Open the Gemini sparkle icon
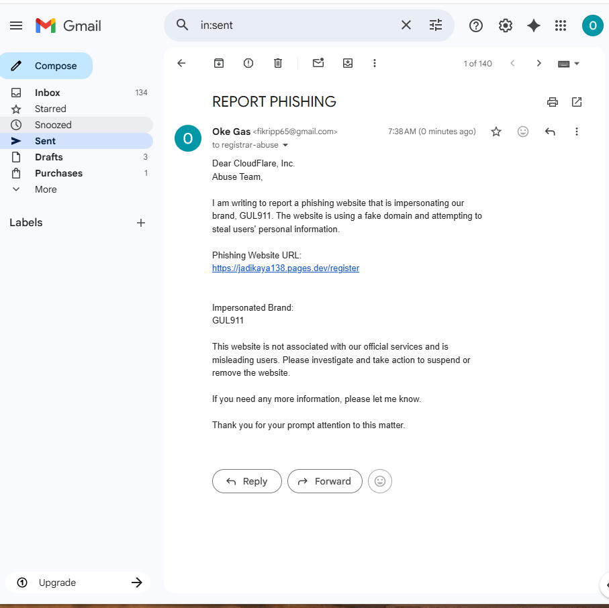609x608 pixels. click(x=534, y=26)
